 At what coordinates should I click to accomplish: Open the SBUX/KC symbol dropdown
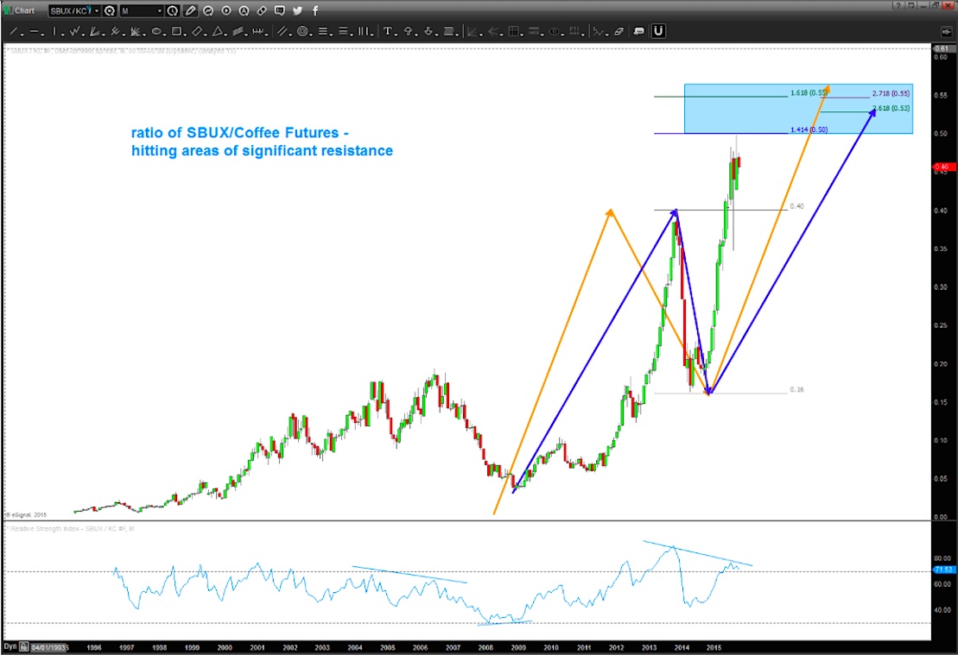(x=97, y=11)
